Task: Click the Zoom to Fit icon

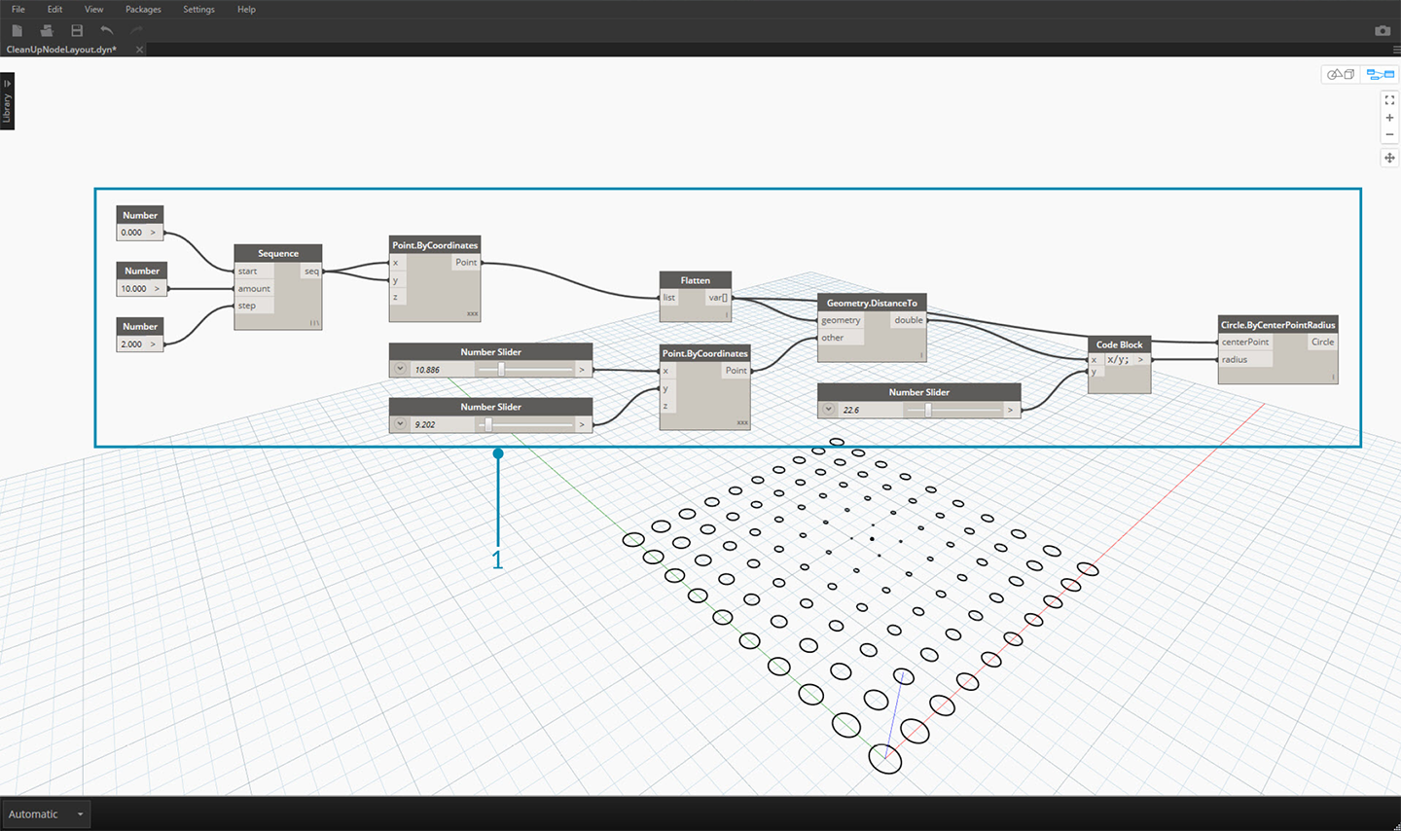Action: (x=1389, y=100)
